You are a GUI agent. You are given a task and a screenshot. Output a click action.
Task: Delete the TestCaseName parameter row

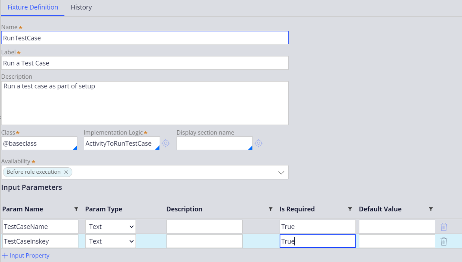pos(444,227)
